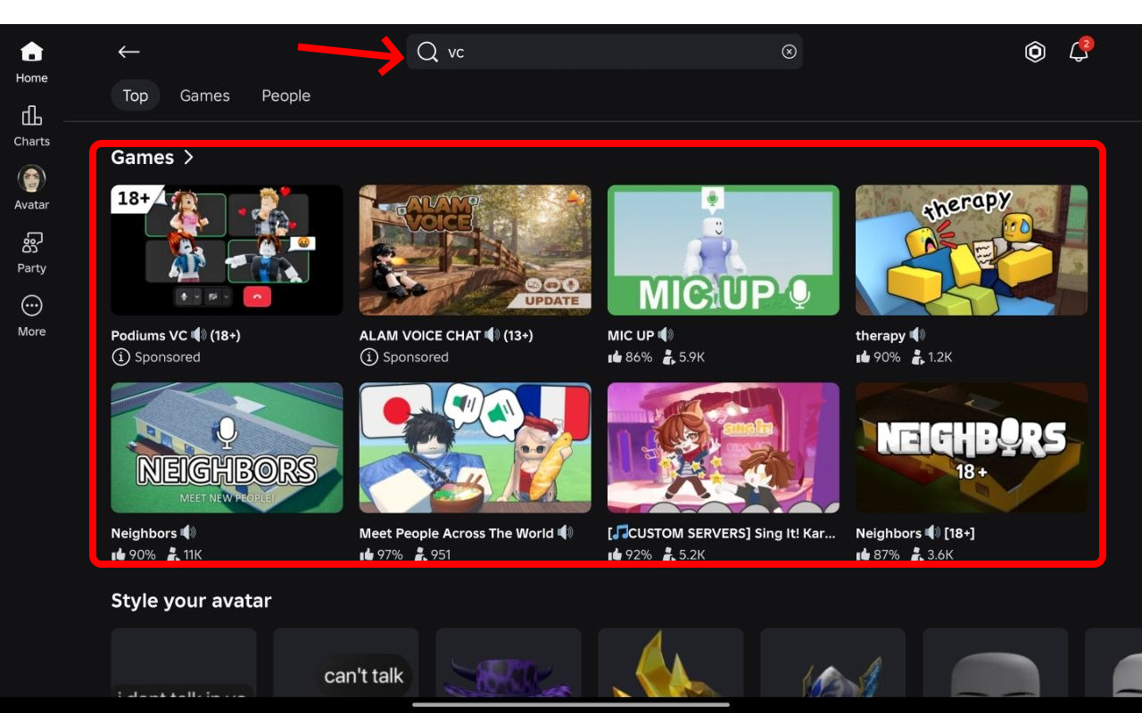This screenshot has width=1142, height=713.
Task: Select the ALAM VOICE thumbnail
Action: point(476,250)
